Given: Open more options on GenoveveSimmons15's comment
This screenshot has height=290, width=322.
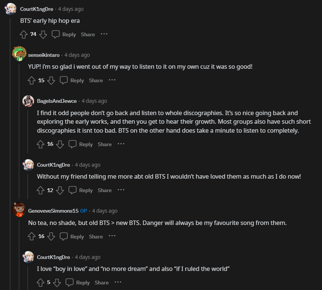Looking at the screenshot, I should click(112, 236).
